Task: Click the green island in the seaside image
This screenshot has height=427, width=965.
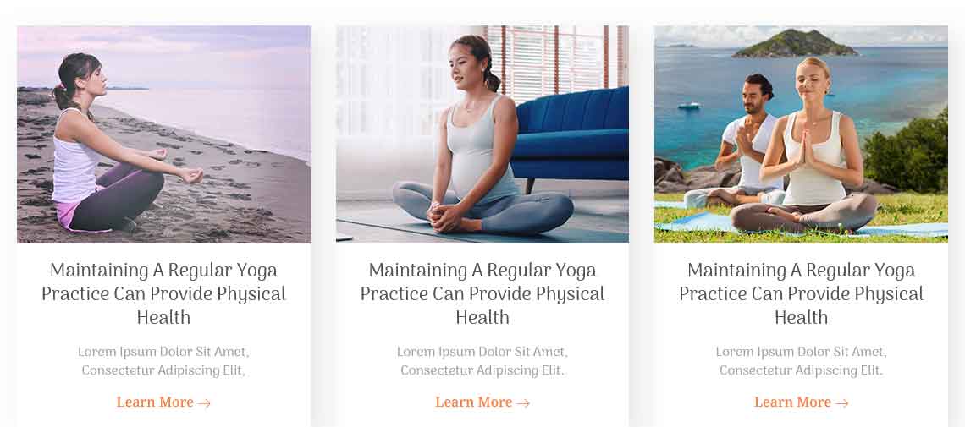Action: click(x=795, y=44)
